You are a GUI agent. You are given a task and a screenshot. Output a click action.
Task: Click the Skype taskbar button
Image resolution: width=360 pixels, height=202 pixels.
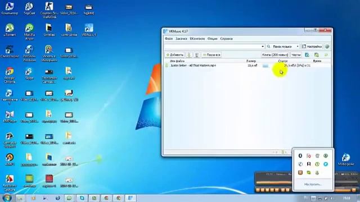pos(82,198)
